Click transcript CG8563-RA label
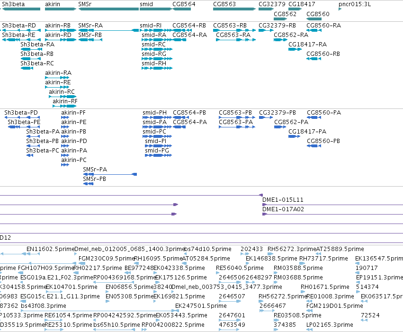This screenshot has height=332, width=403. click(233, 35)
